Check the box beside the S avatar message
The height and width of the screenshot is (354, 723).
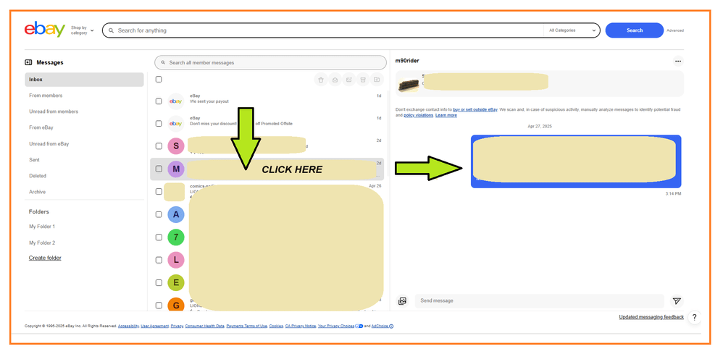159,146
